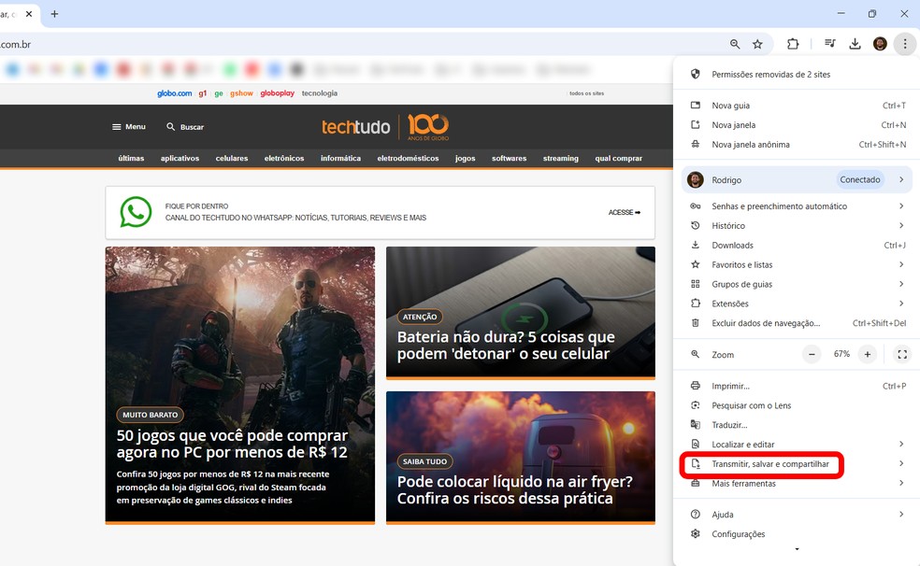Viewport: 920px width, 566px height.
Task: Decrease zoom with the minus button
Action: click(x=812, y=355)
